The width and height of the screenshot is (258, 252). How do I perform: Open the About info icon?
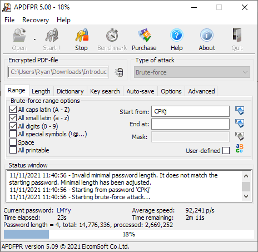click(207, 35)
